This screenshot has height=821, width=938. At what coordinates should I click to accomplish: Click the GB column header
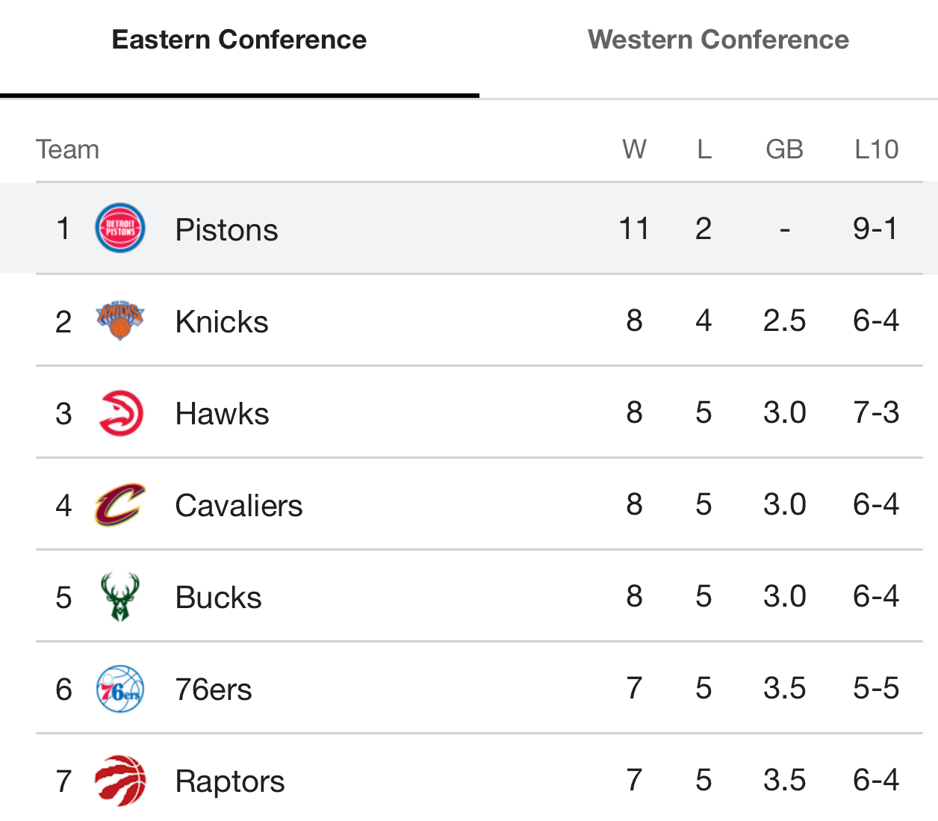click(784, 149)
